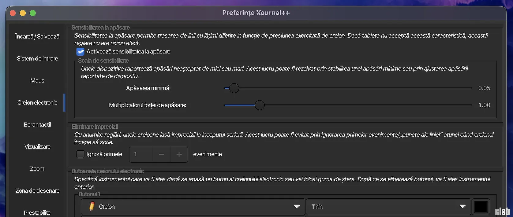This screenshot has width=513, height=217.
Task: Open the Creion tool dropdown
Action: tap(193, 207)
